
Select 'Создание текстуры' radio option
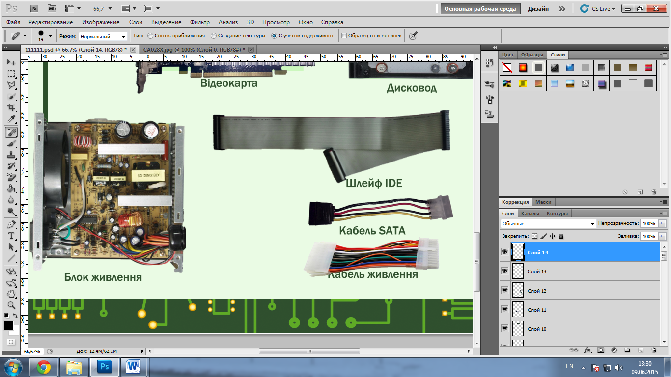[x=214, y=36]
